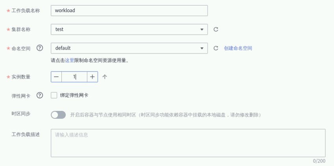Screen dimensions: 334x166
Task: Click the 时区同步 field label
Action: (x=21, y=114)
